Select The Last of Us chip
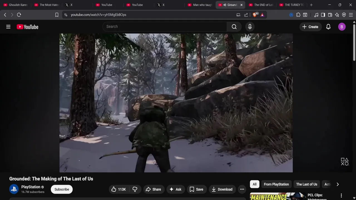 (x=306, y=184)
